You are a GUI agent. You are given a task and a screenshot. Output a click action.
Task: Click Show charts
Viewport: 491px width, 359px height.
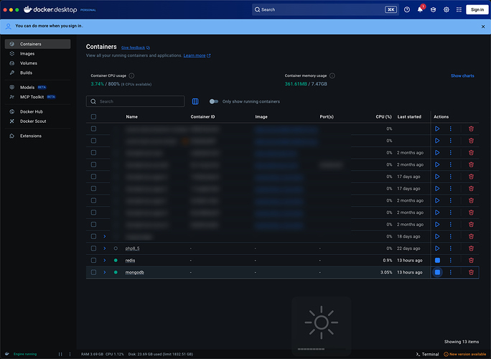[462, 76]
